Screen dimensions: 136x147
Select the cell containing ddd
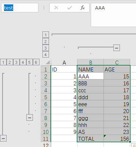pyautogui.click(x=91, y=97)
